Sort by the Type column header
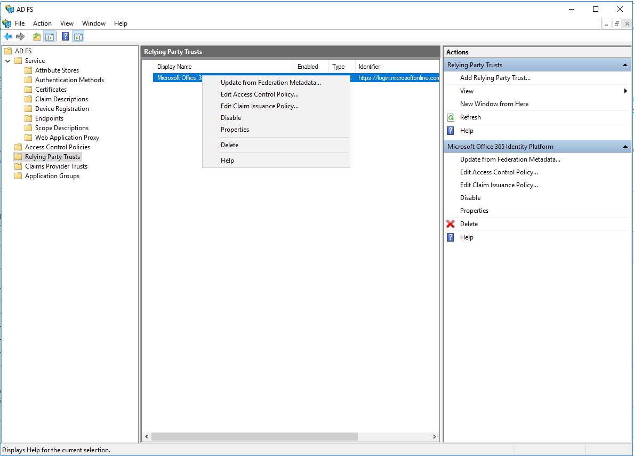 (x=342, y=67)
